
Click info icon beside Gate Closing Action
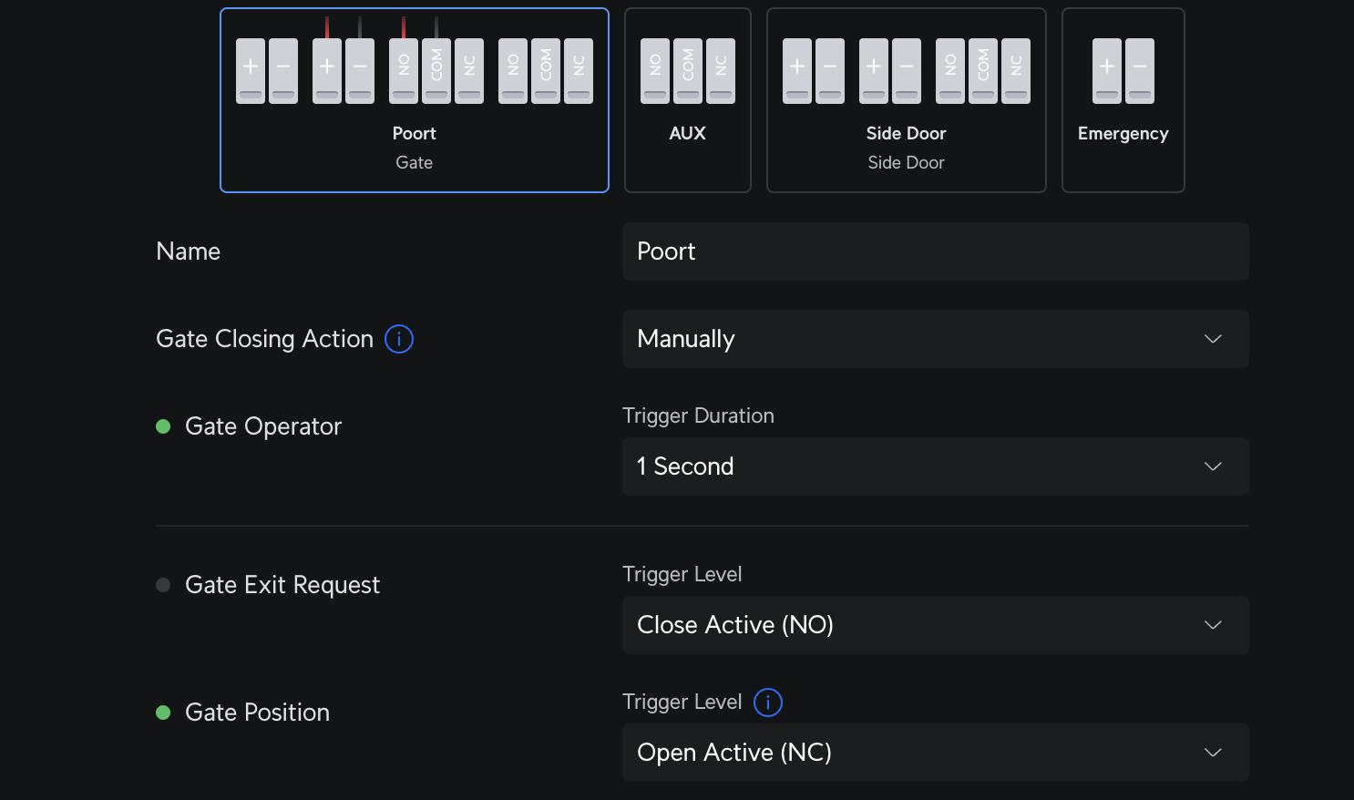click(399, 339)
